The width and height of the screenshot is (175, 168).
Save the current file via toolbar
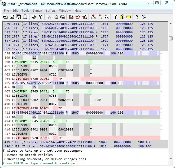pyautogui.click(x=12, y=17)
